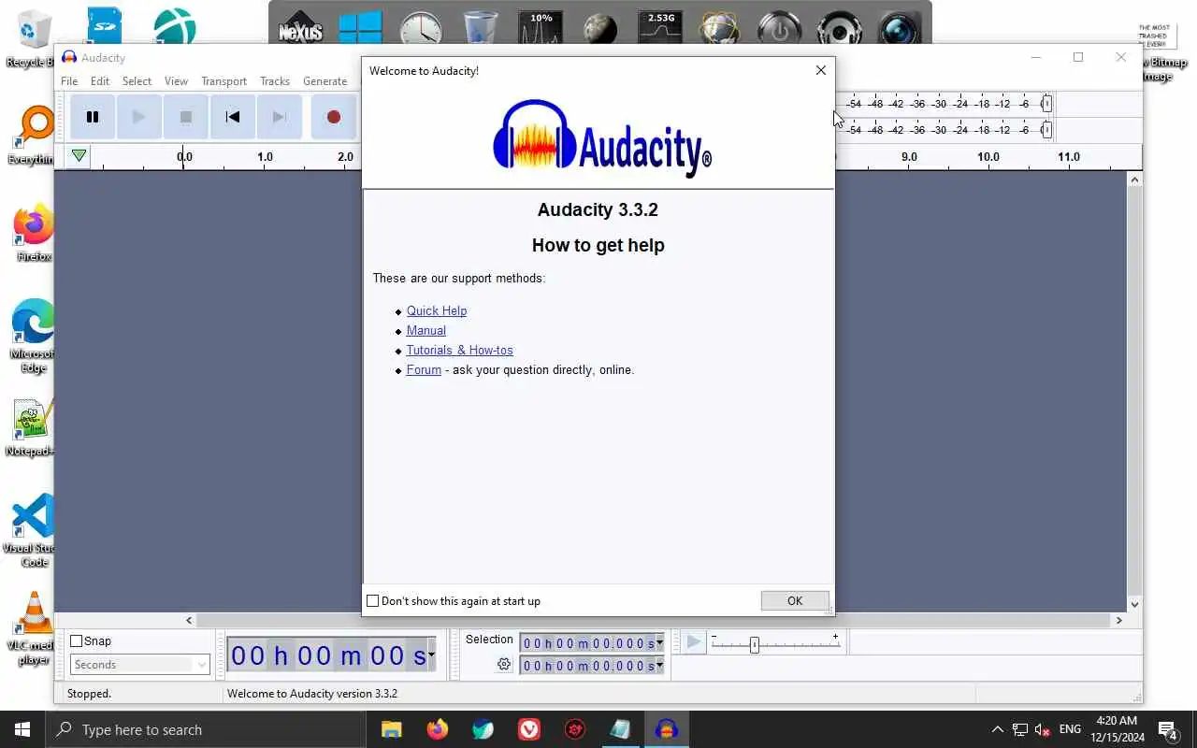Click OK in the Welcome dialog
The width and height of the screenshot is (1197, 748).
[795, 600]
